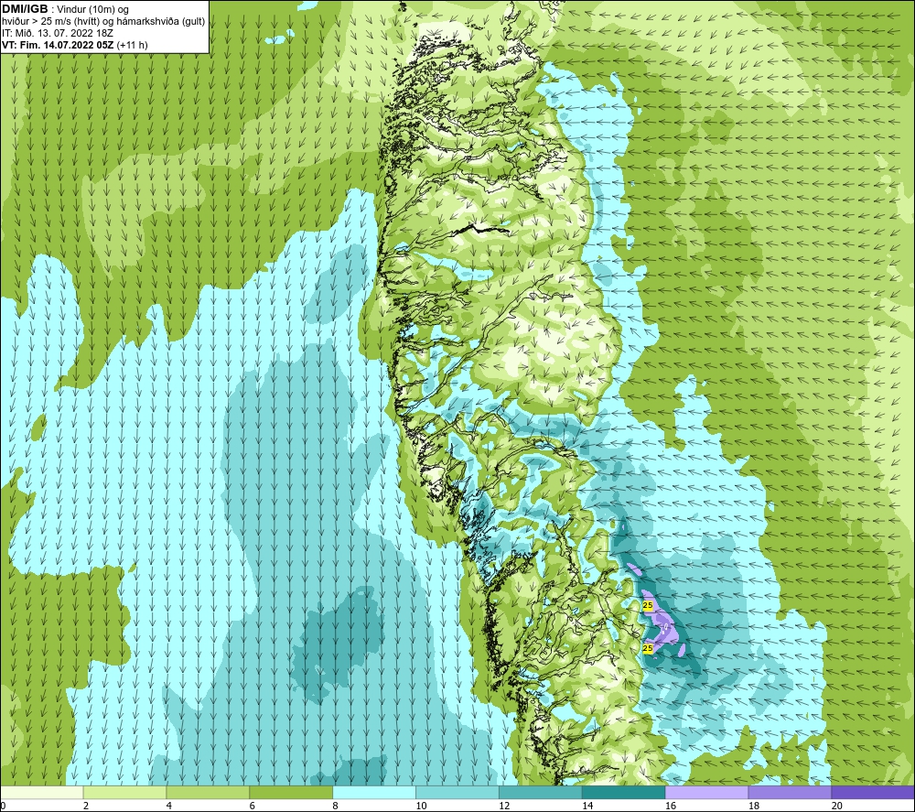The image size is (915, 812).
Task: Click the purple high-wind area on the map
Action: [x=665, y=627]
